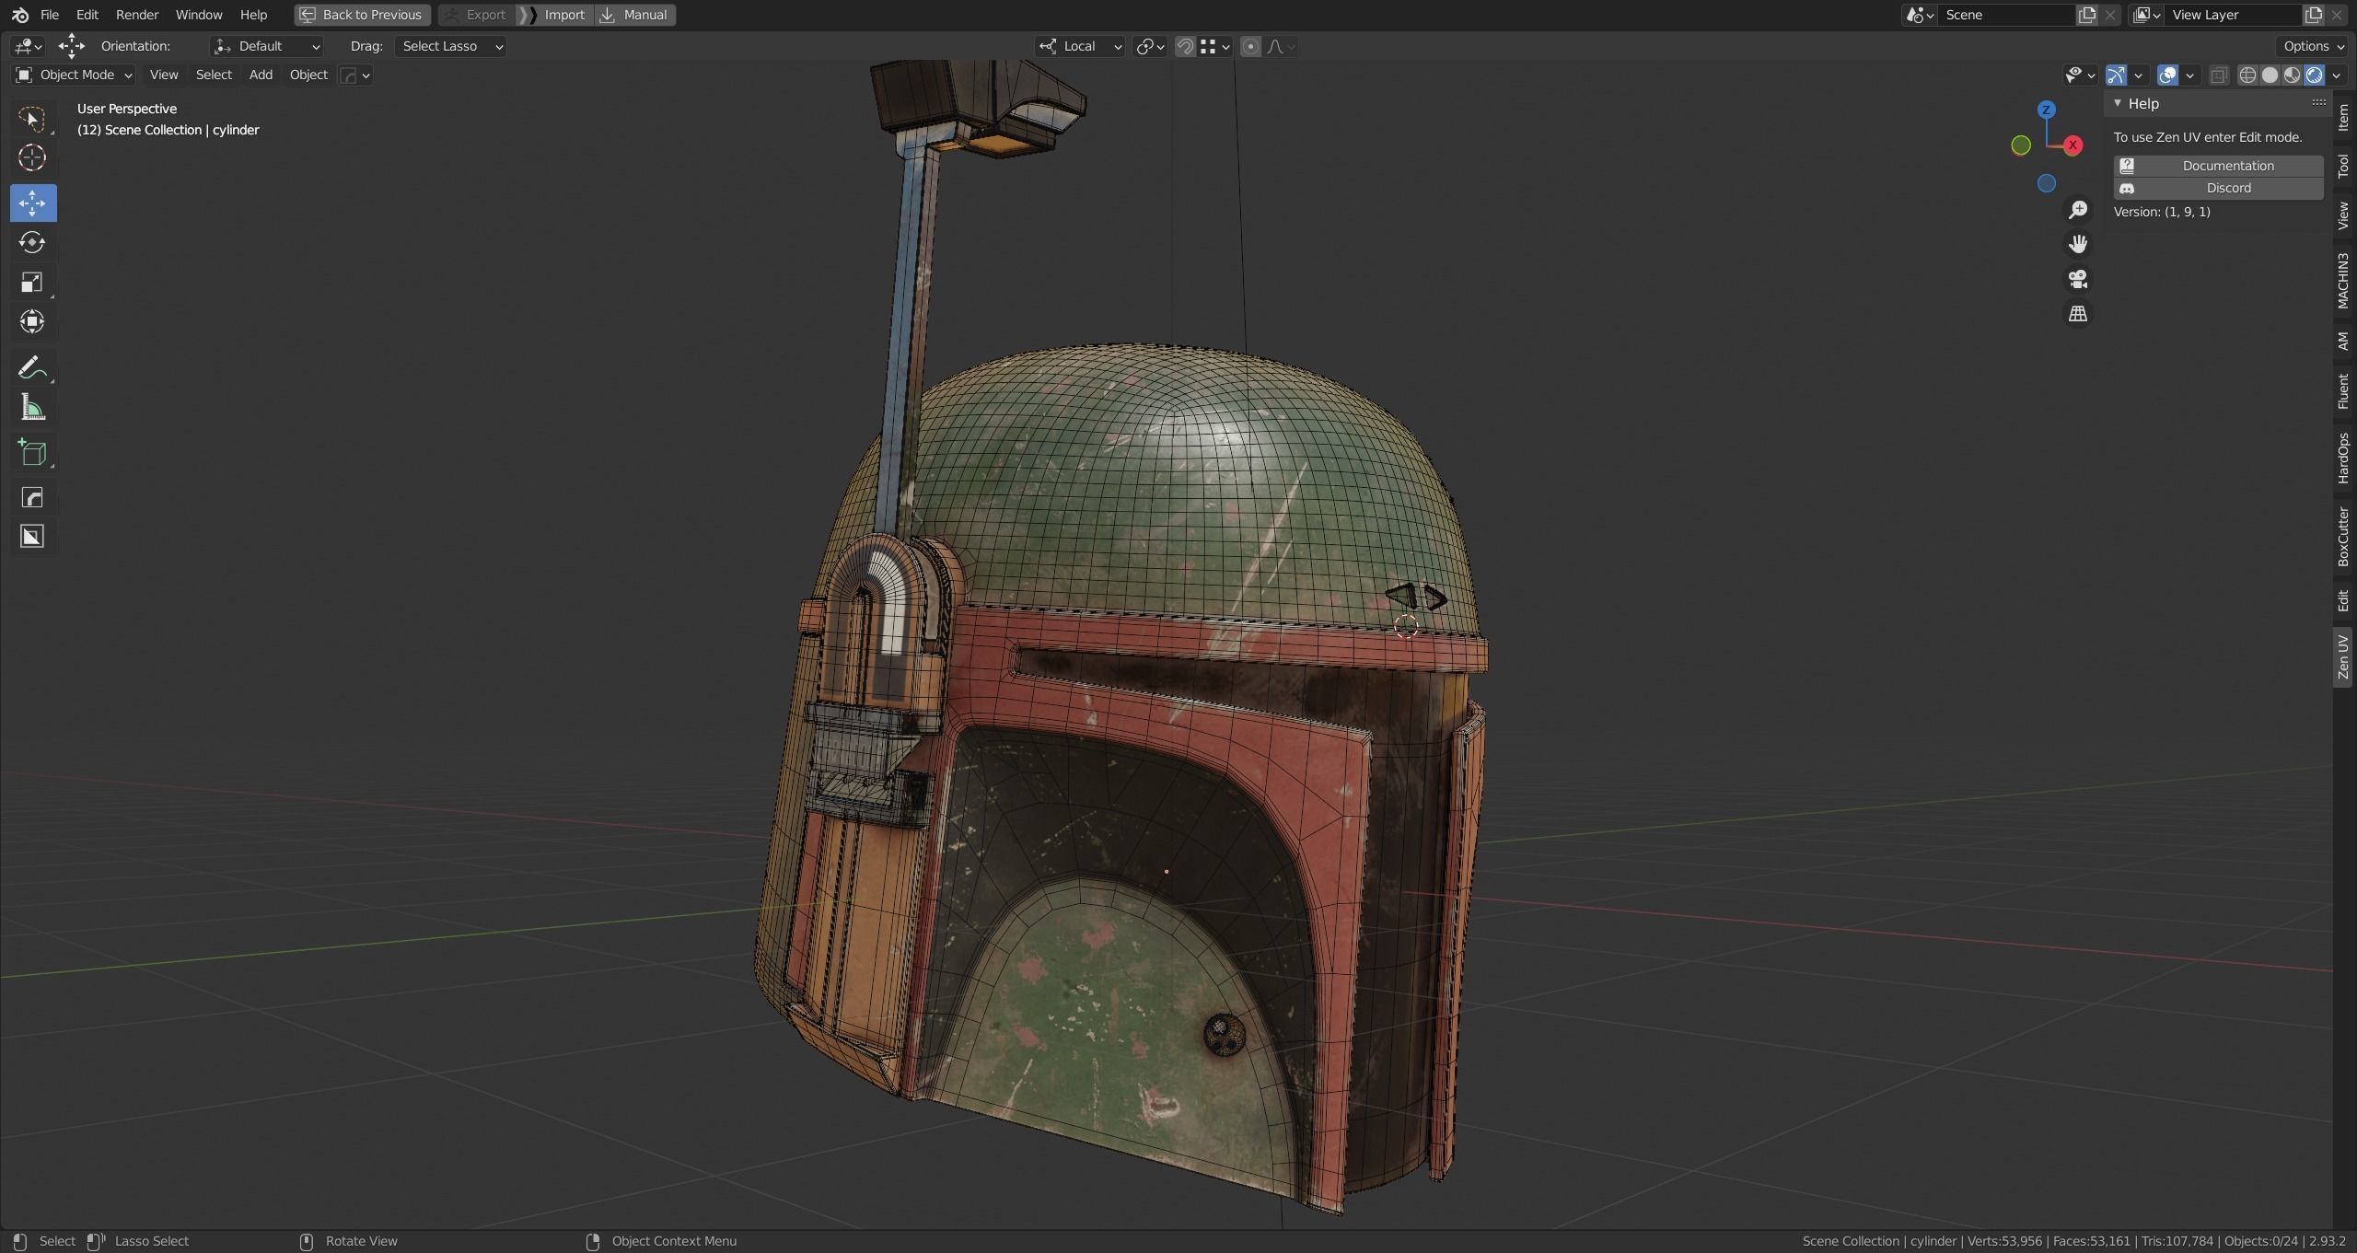The width and height of the screenshot is (2357, 1253).
Task: Toggle X-Ray mode button
Action: pos(2219,75)
